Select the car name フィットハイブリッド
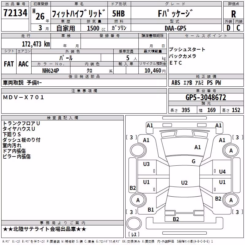 click(79, 13)
